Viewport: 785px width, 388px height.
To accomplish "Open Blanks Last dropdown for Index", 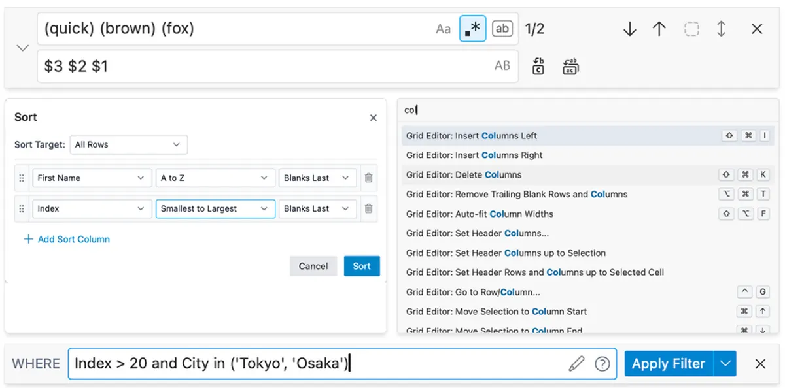I will (318, 208).
